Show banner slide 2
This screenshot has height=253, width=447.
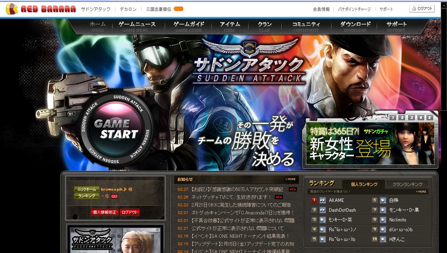402,117
